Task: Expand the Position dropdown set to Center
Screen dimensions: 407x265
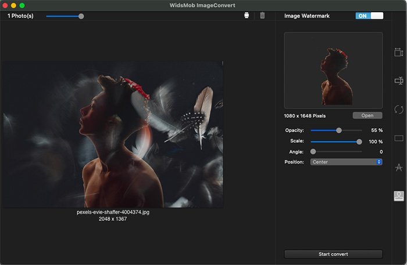Action: point(346,162)
